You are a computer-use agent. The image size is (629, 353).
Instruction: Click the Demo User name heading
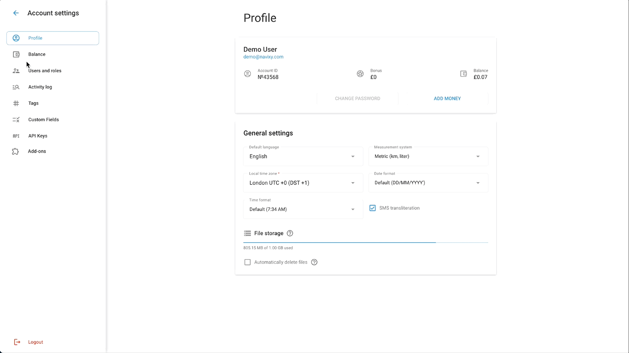coord(260,49)
